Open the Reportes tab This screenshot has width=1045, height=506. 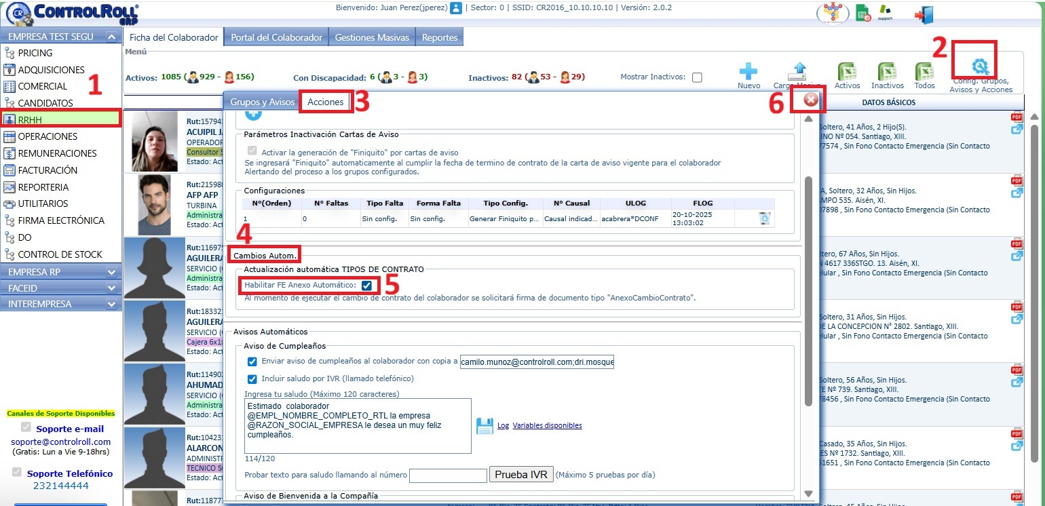point(440,37)
